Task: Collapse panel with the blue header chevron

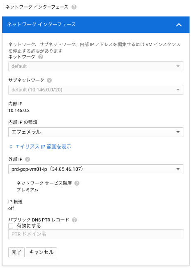Action: click(x=179, y=25)
